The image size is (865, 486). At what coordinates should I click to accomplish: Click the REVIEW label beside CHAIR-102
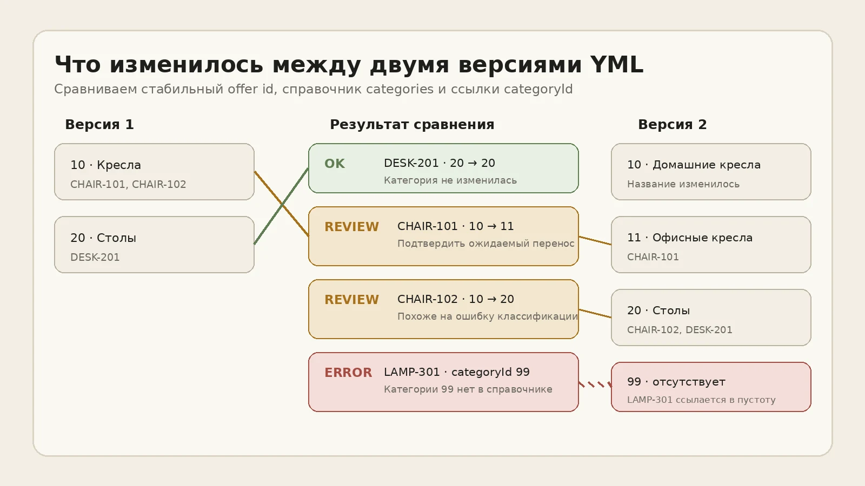click(x=351, y=300)
